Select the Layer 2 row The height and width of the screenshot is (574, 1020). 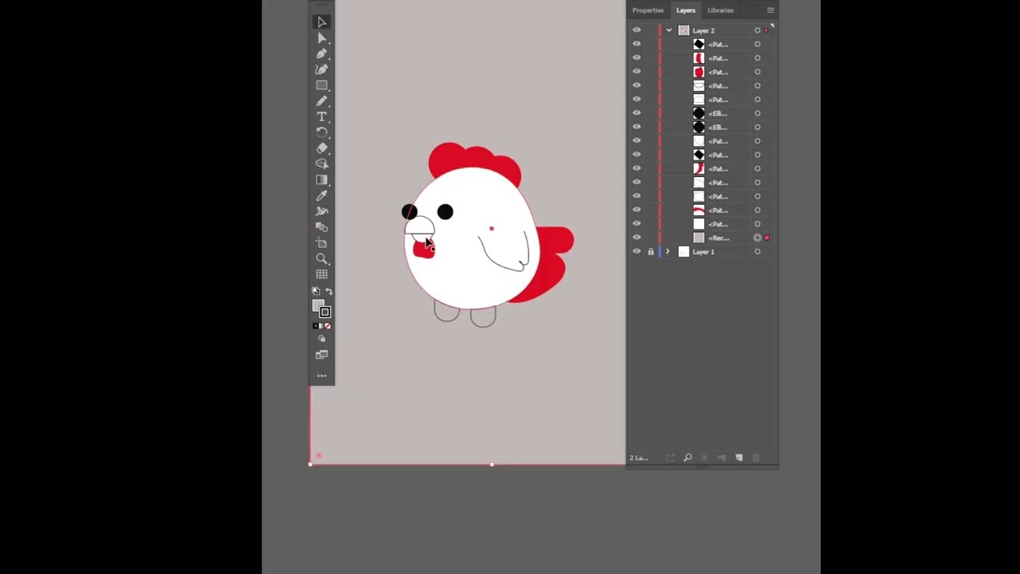(x=703, y=30)
